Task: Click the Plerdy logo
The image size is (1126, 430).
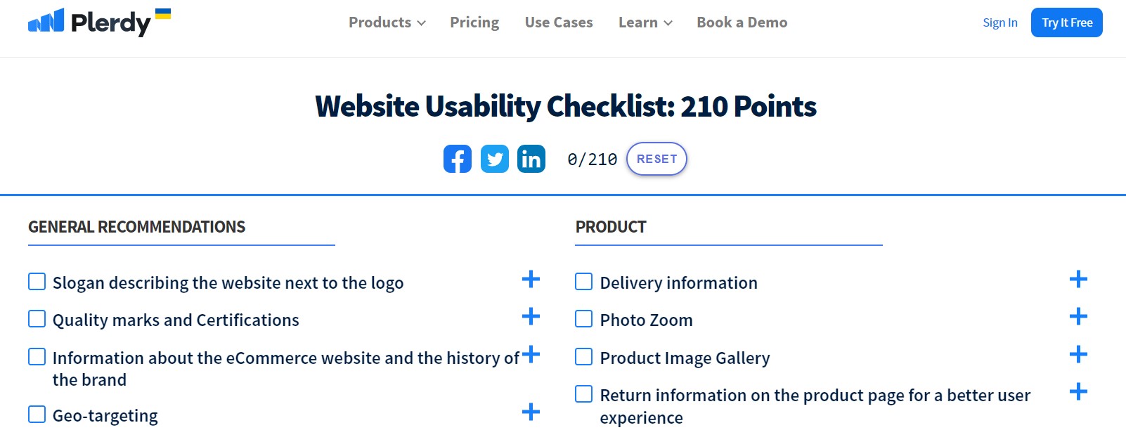Action: (99, 22)
